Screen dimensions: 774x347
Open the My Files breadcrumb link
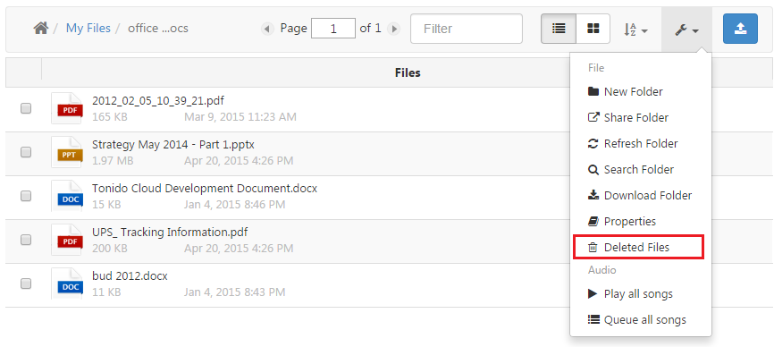pos(88,28)
